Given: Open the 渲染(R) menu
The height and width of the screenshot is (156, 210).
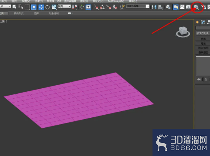Looking at the screenshot, I should pyautogui.click(x=84, y=1).
